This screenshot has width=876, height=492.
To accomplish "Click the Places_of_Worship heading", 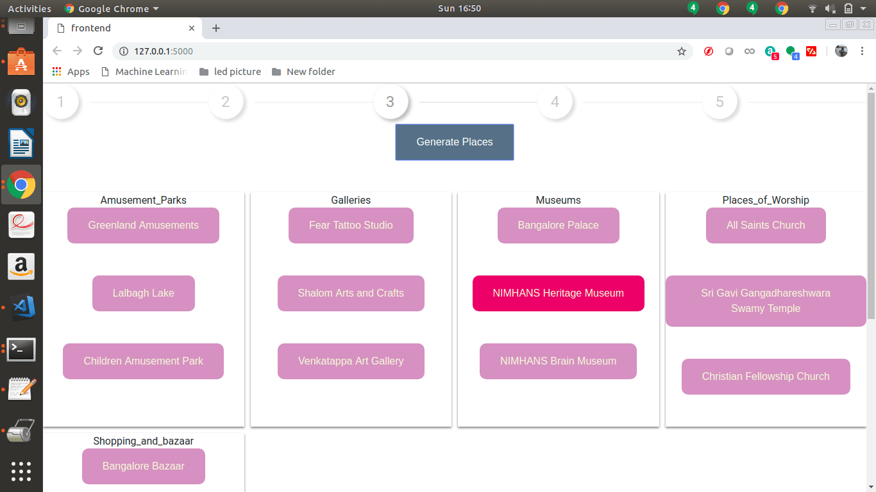I will [x=766, y=200].
